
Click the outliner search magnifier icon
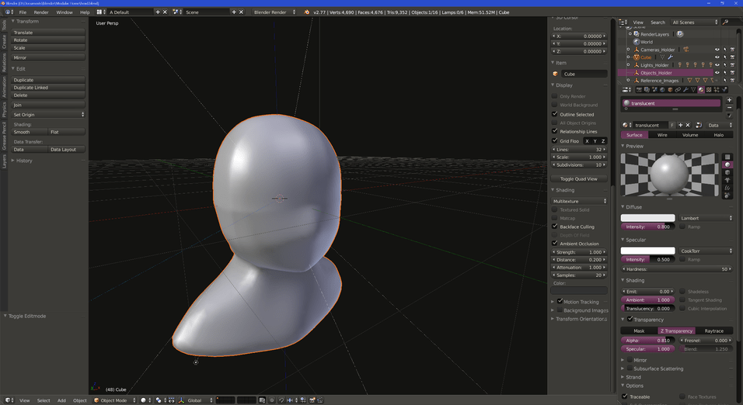click(725, 22)
